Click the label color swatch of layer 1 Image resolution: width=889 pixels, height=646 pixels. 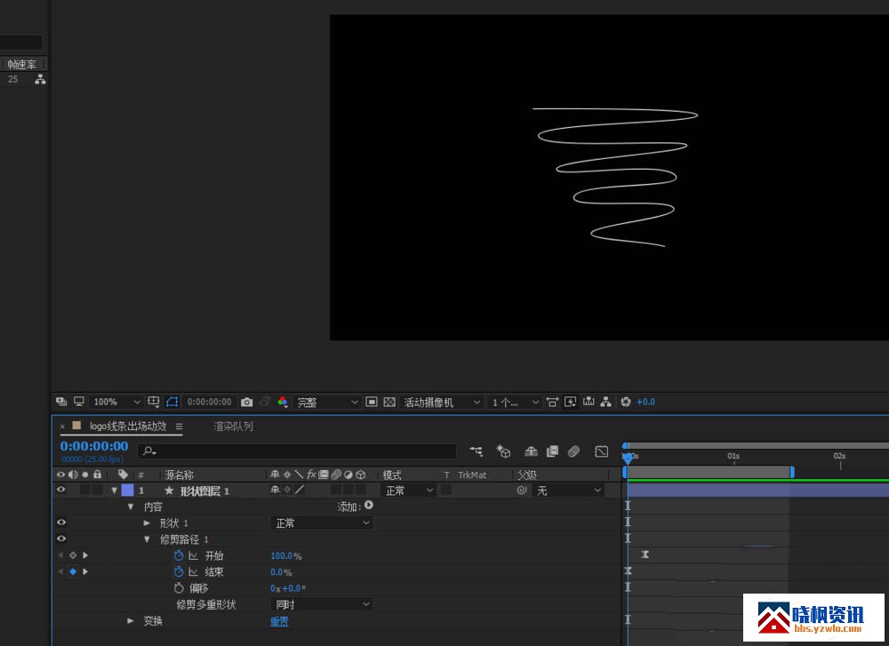coord(127,490)
